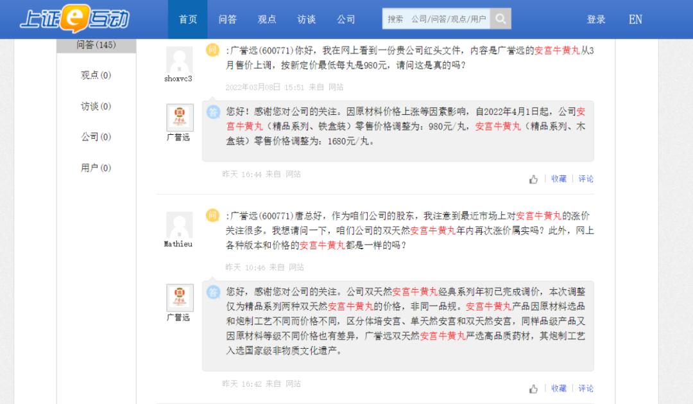The width and height of the screenshot is (693, 404).
Task: Click the username Mathieu
Action: tap(178, 244)
